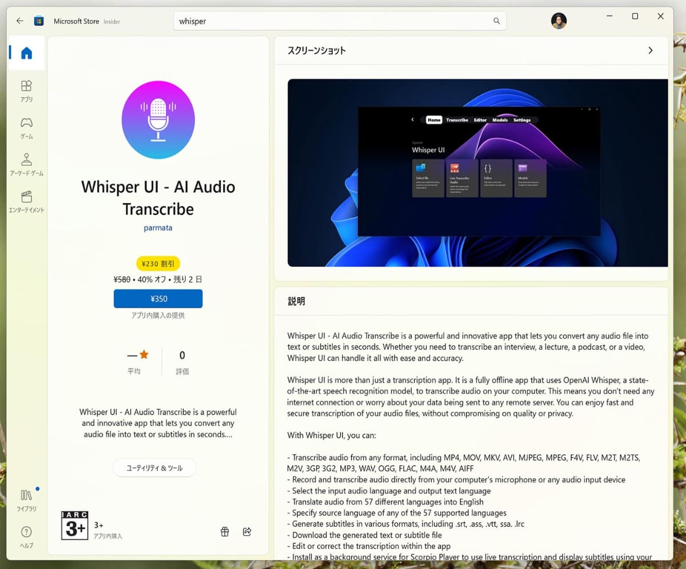686x569 pixels.
Task: Click the ¥230 割引 discount badge
Action: [158, 264]
